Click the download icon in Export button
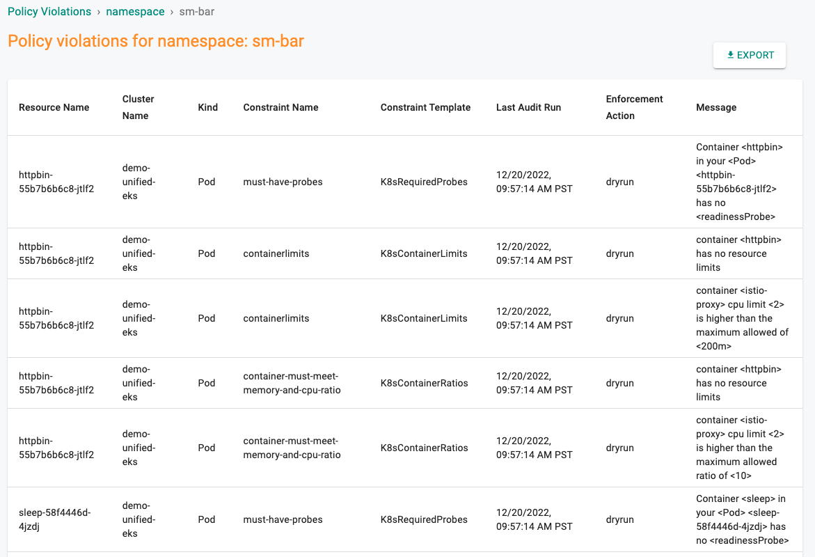The height and width of the screenshot is (557, 815). pyautogui.click(x=730, y=55)
